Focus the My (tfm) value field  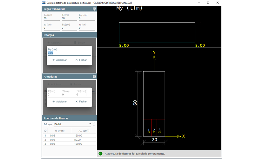coord(69,53)
